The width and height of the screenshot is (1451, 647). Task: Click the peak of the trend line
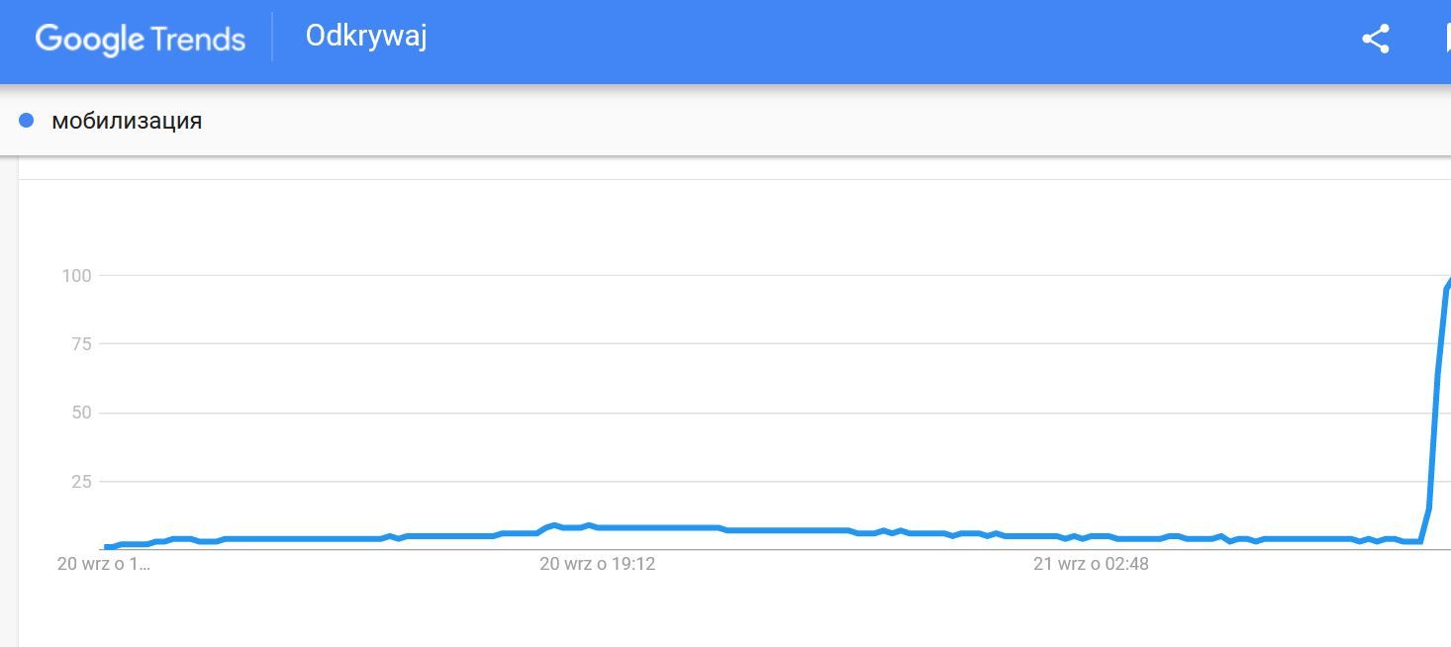(1447, 287)
